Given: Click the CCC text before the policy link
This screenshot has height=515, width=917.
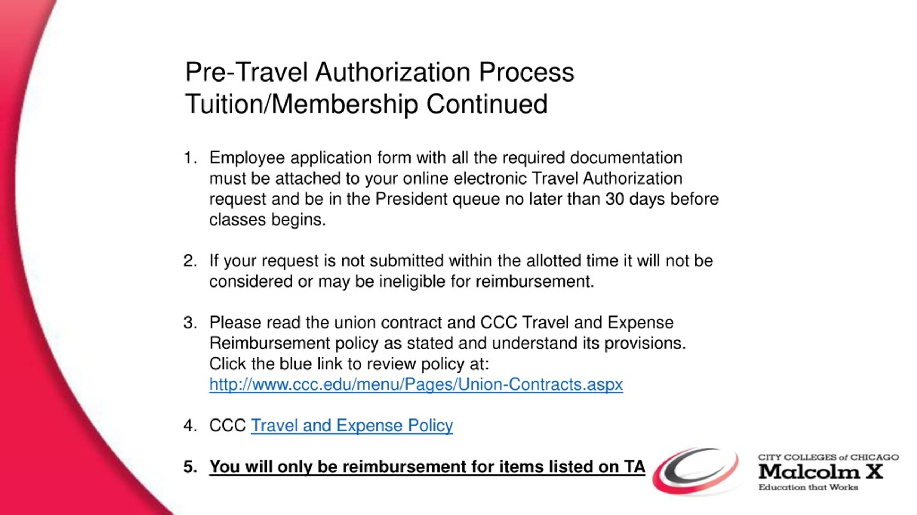Looking at the screenshot, I should click(x=227, y=426).
